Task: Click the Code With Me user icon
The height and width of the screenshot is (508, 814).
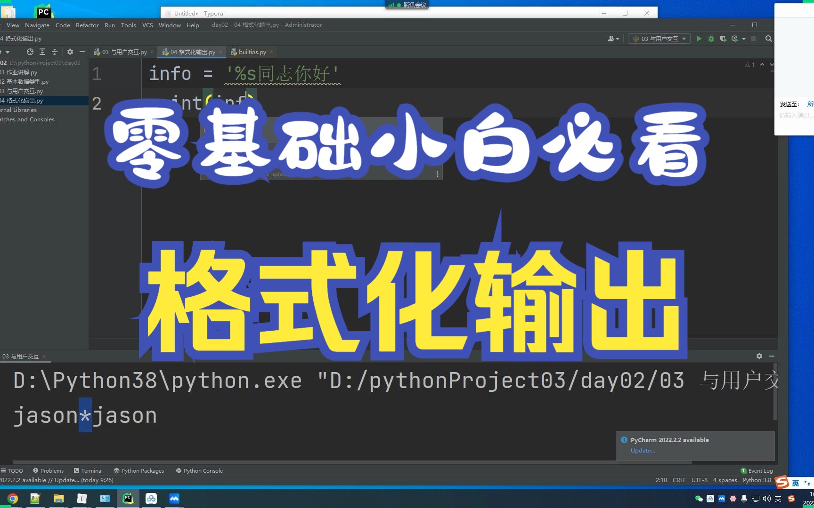Action: 611,39
